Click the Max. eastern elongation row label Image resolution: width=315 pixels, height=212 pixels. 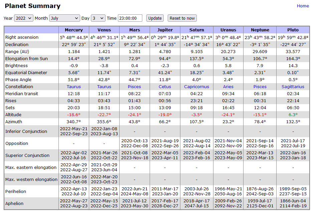[31, 168]
